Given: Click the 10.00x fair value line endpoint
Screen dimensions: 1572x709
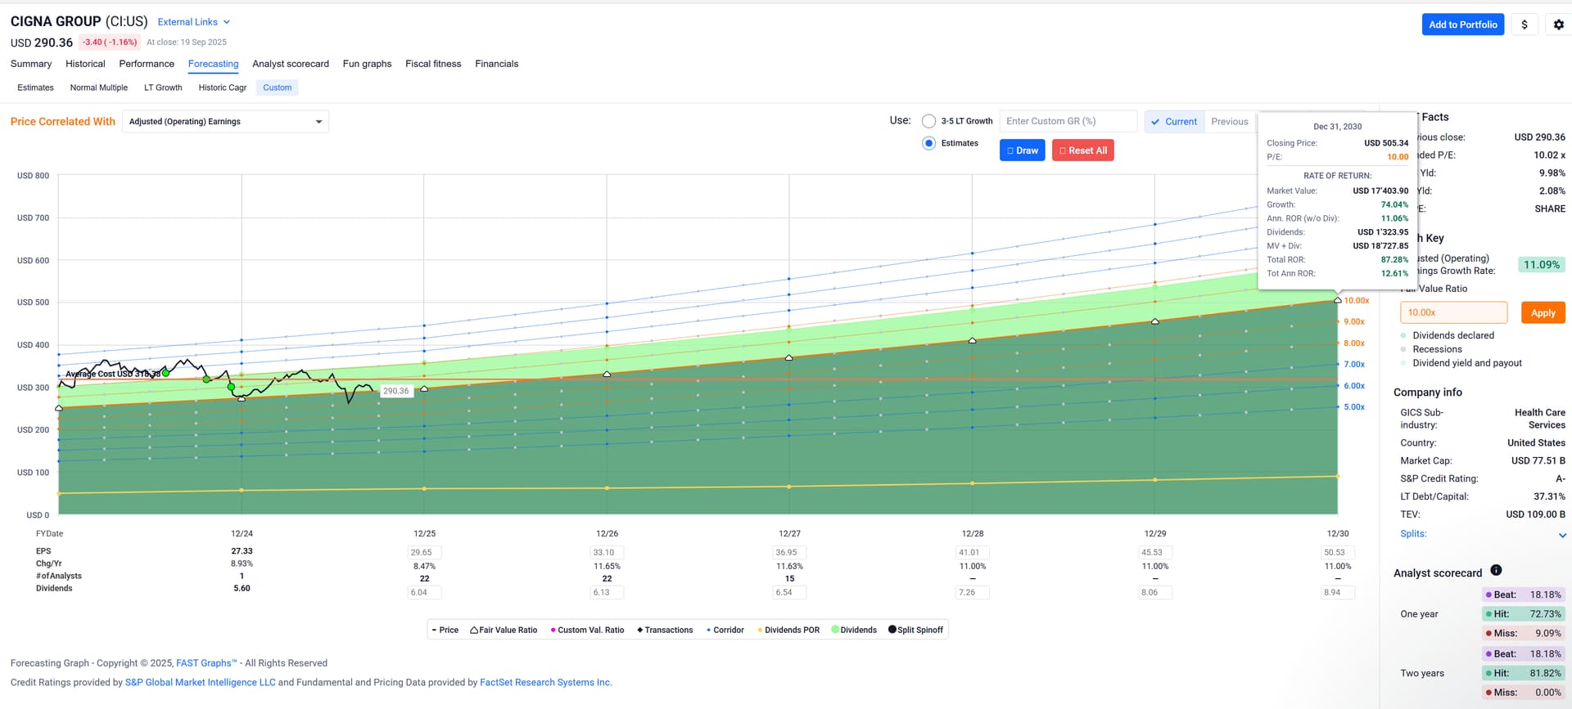Looking at the screenshot, I should pyautogui.click(x=1338, y=300).
